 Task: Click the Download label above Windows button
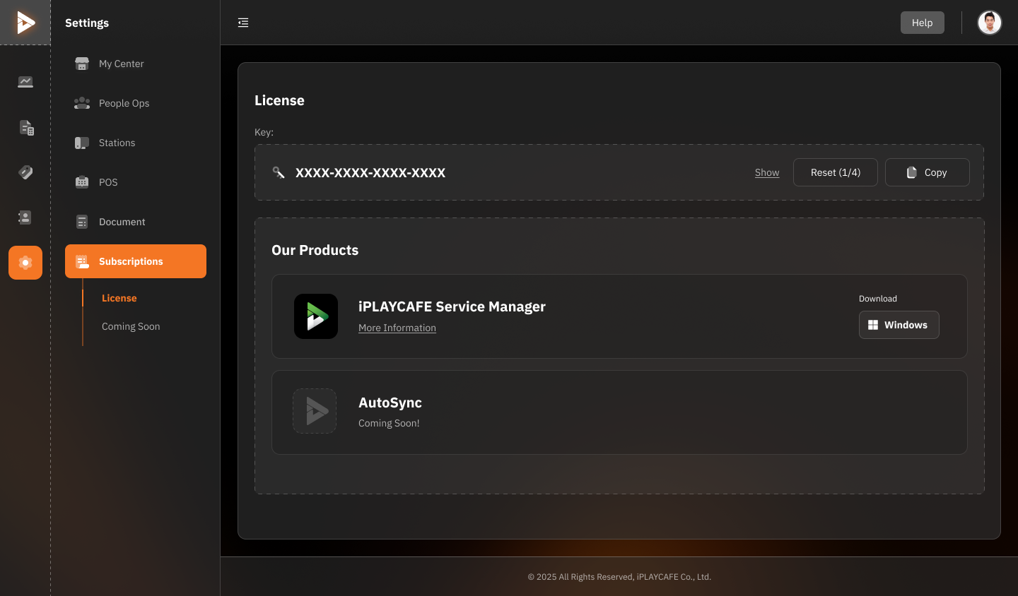tap(878, 299)
